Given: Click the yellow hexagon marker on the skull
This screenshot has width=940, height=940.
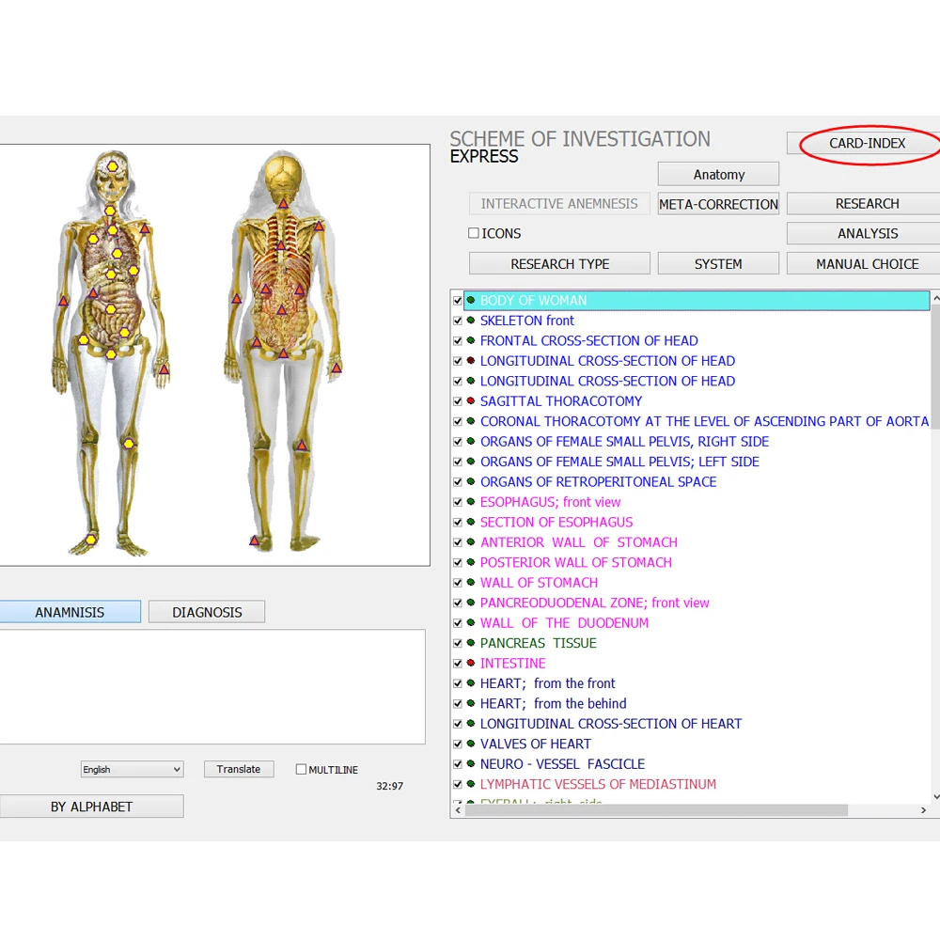Looking at the screenshot, I should [x=113, y=167].
